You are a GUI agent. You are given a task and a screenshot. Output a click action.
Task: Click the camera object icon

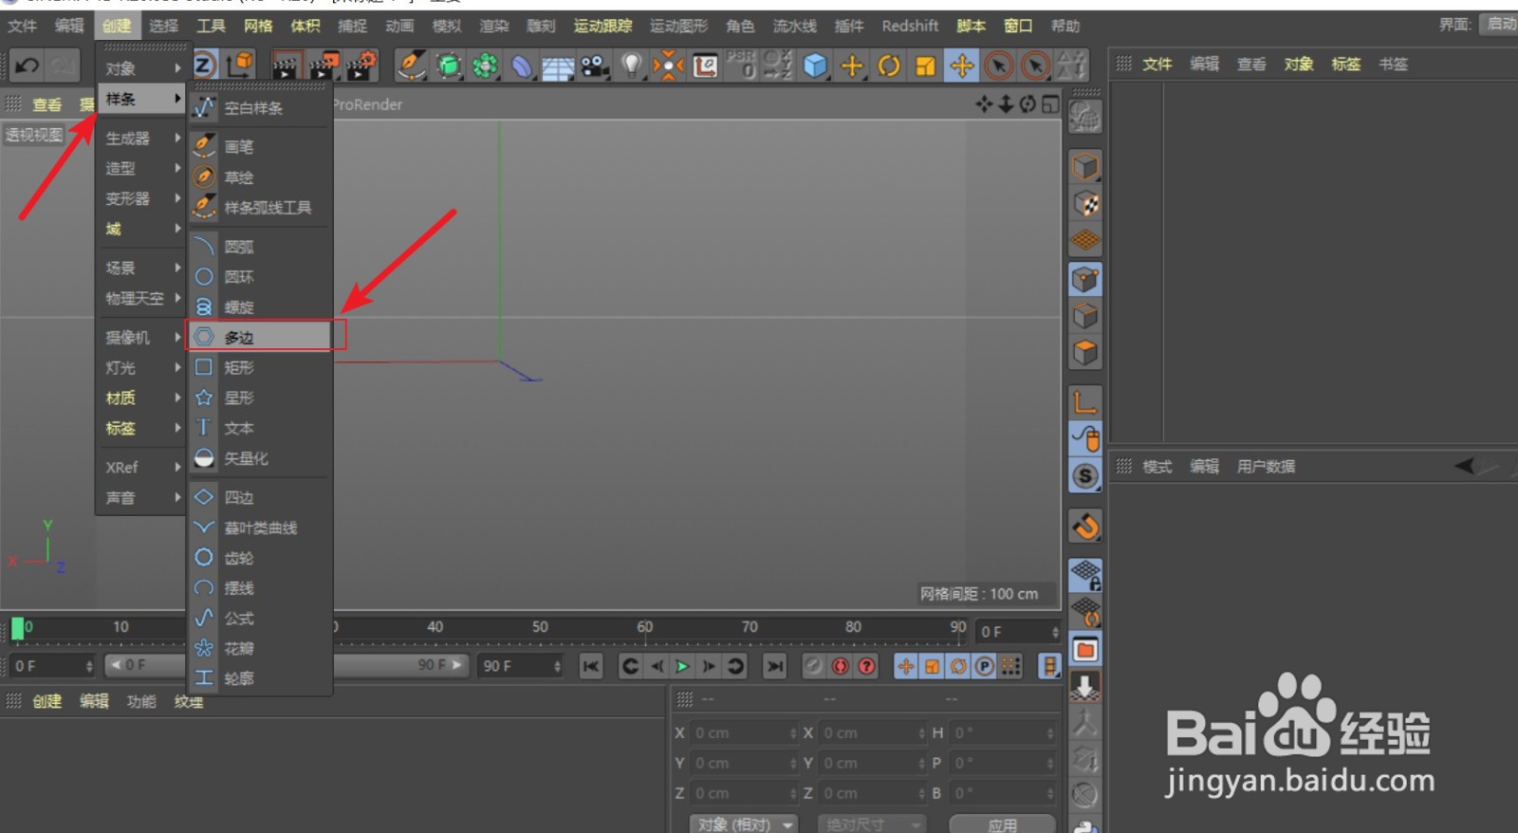click(x=595, y=65)
